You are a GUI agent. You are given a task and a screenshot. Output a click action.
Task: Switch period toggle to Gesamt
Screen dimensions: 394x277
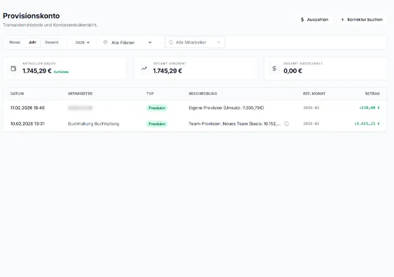[x=52, y=42]
